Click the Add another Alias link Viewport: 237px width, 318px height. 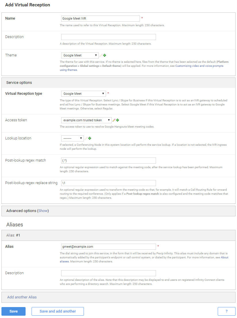22,297
